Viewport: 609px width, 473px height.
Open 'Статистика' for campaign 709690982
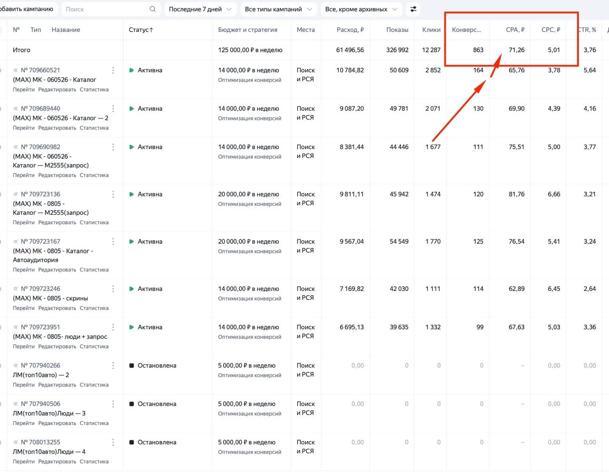click(x=94, y=175)
